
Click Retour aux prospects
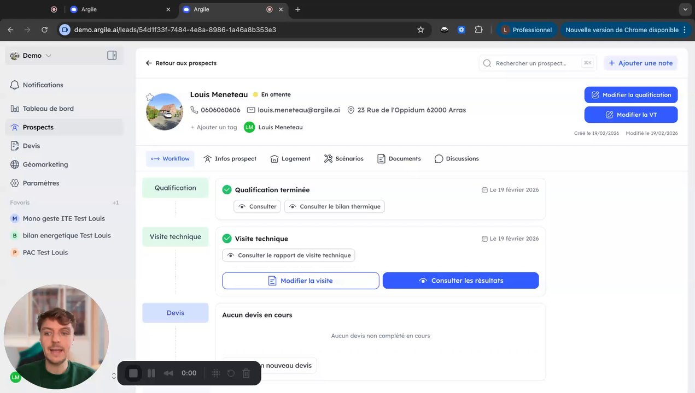[181, 63]
